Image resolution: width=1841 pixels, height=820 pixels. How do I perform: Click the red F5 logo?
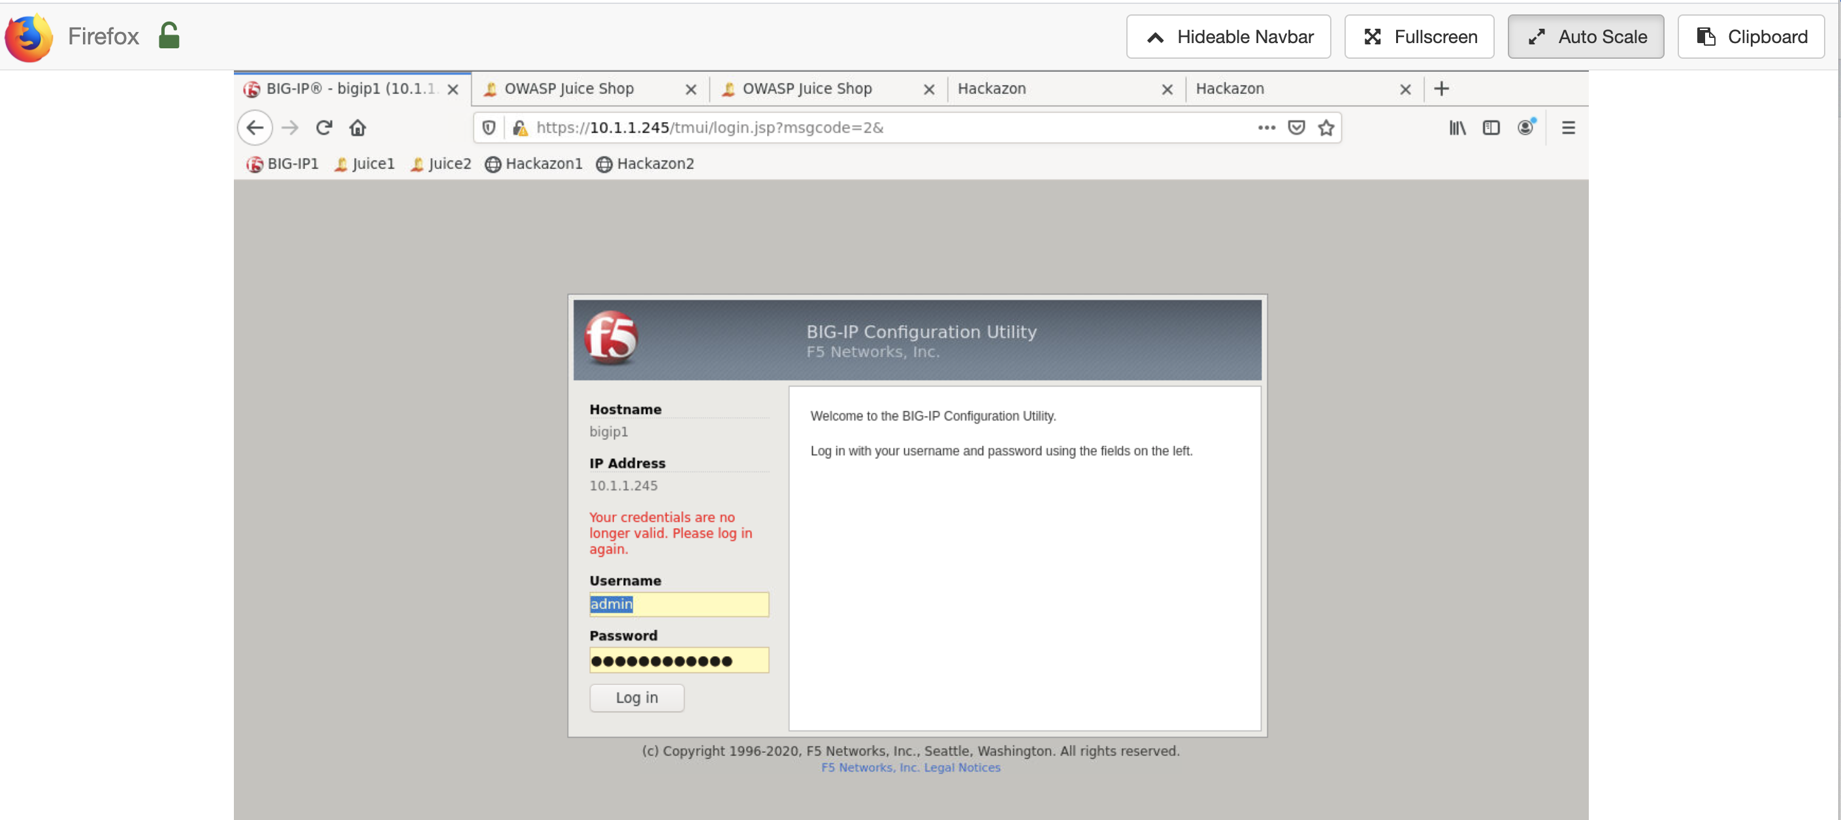(x=611, y=338)
